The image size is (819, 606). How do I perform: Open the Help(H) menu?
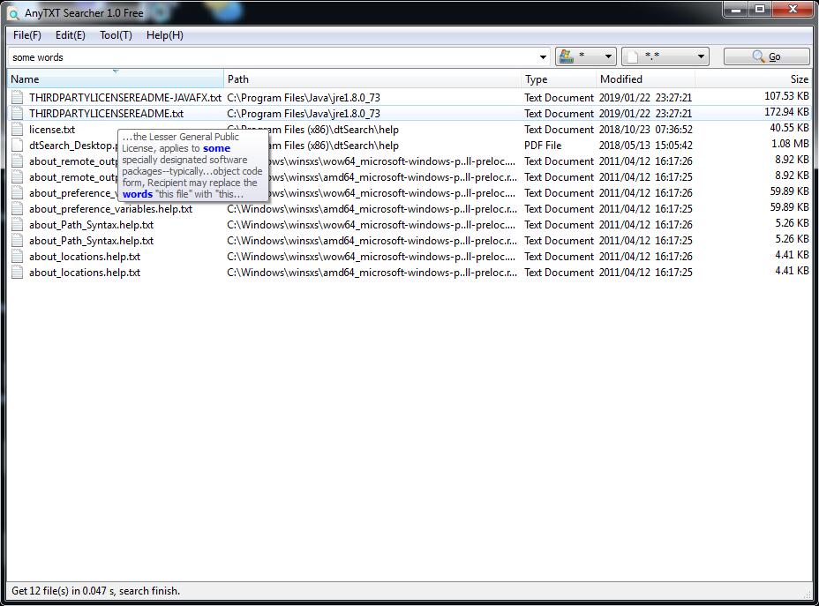164,35
